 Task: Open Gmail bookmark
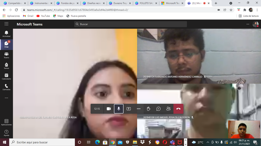pos(28,16)
